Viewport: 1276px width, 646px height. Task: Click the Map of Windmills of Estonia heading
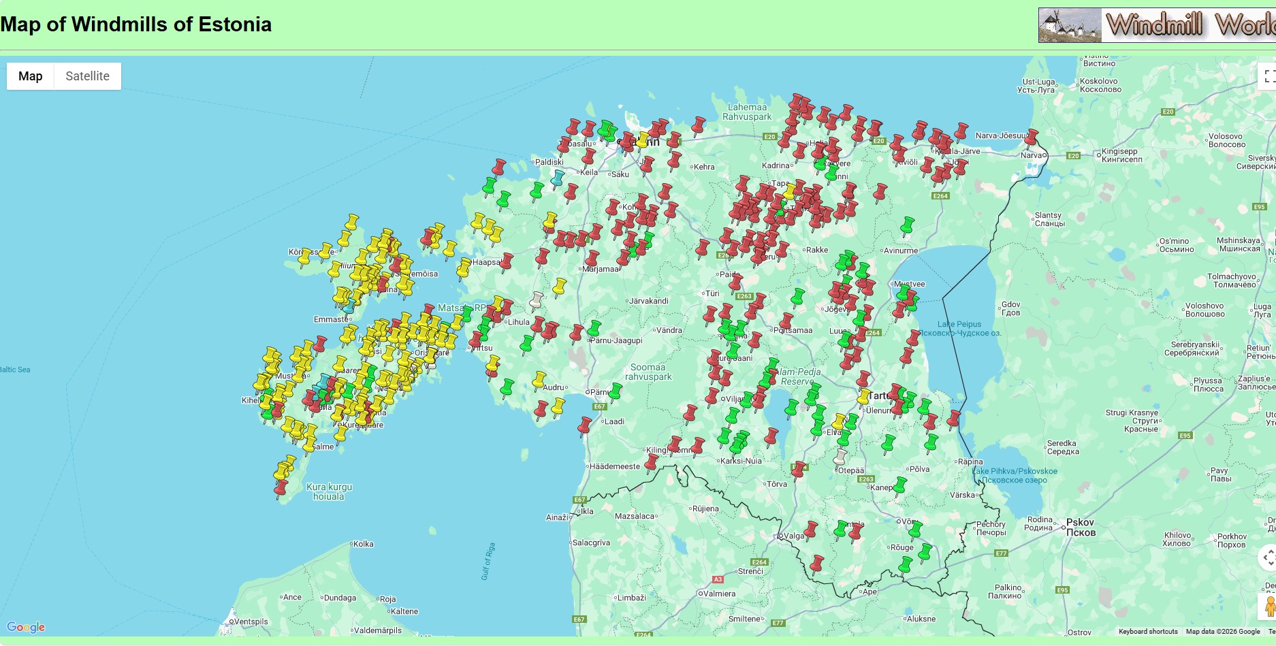click(x=136, y=25)
